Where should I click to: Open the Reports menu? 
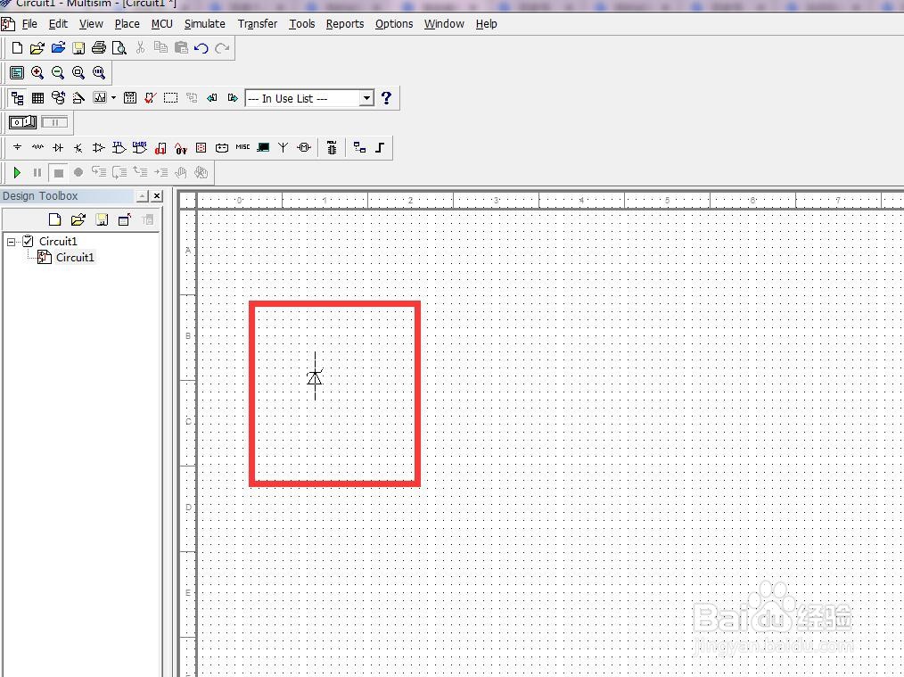click(x=345, y=24)
